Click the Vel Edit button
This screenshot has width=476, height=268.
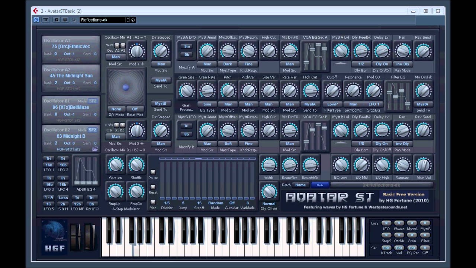point(399,248)
